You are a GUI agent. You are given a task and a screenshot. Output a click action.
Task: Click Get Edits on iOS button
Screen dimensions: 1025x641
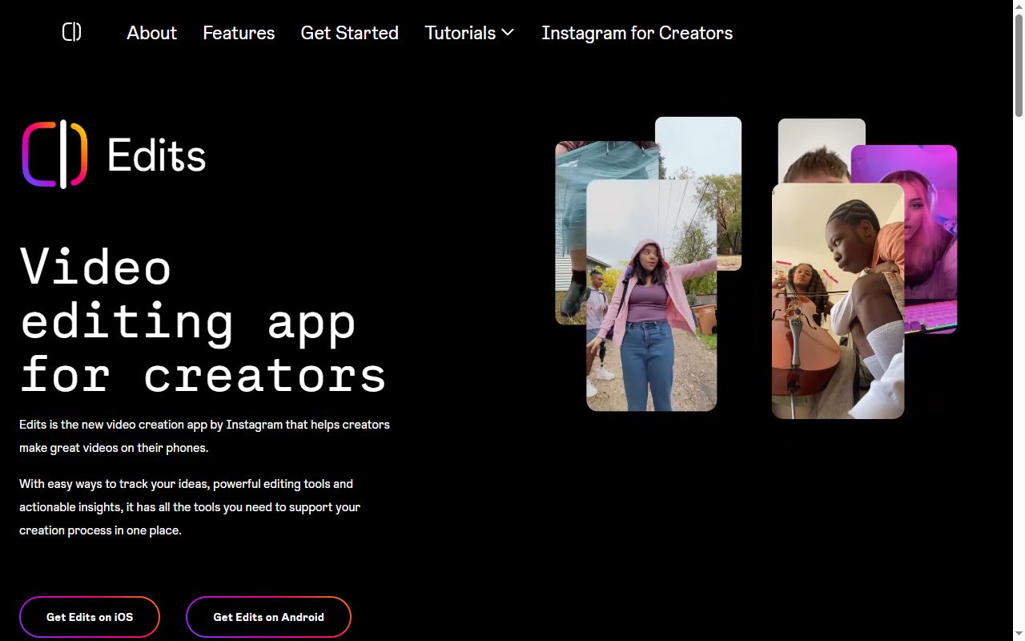90,617
